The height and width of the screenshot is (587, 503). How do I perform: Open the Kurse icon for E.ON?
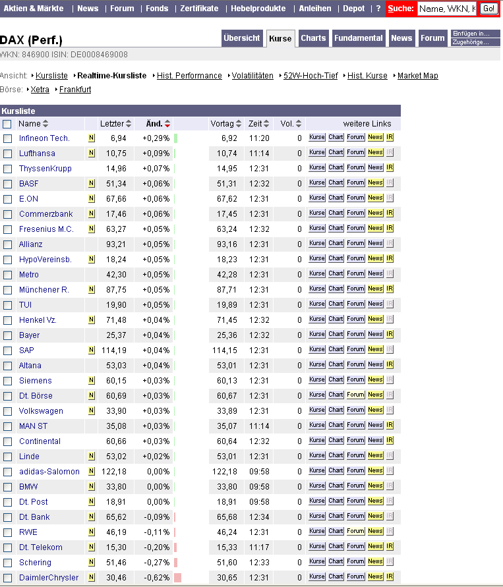317,198
